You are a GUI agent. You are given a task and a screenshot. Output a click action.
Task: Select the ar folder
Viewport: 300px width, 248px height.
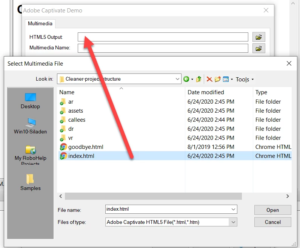click(x=71, y=102)
